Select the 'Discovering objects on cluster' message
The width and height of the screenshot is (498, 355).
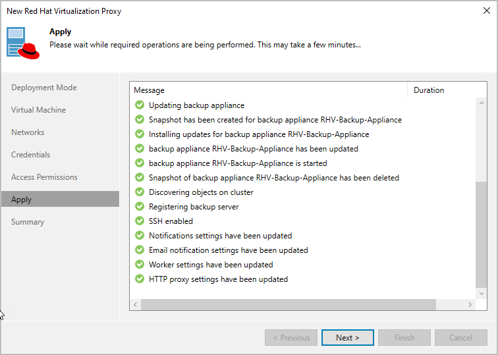(x=201, y=192)
